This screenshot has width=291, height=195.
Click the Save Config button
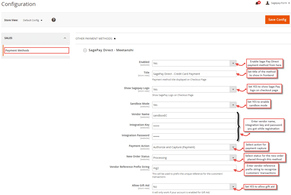tap(277, 20)
